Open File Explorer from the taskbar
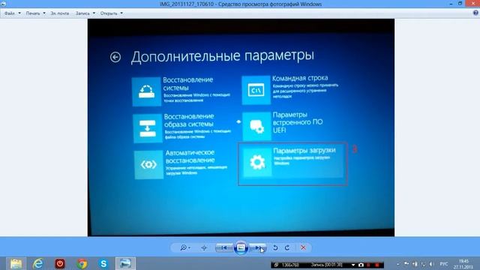The image size is (480, 270). click(16, 263)
